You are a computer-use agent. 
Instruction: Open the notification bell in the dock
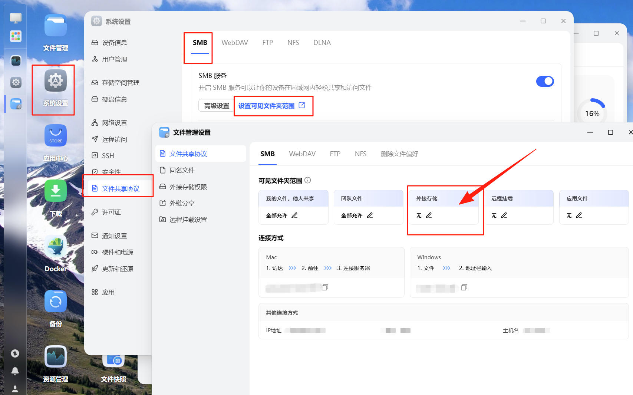point(15,371)
